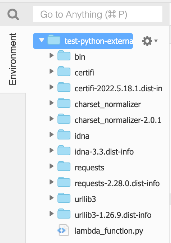Screen dimensions: 171x243
Task: Click the search magnifier icon
Action: (x=13, y=14)
